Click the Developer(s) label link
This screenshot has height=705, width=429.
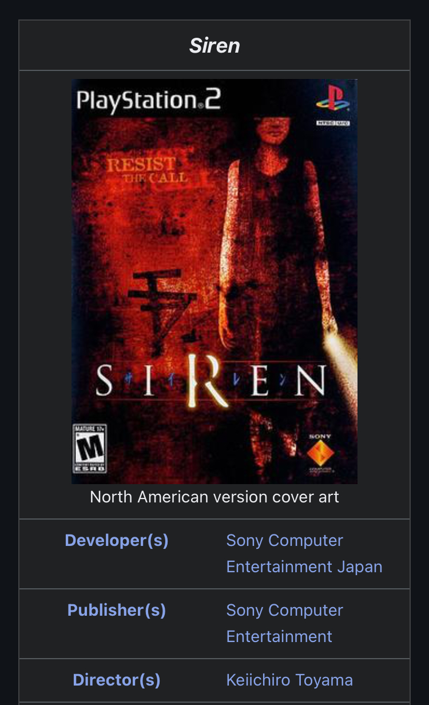point(117,540)
